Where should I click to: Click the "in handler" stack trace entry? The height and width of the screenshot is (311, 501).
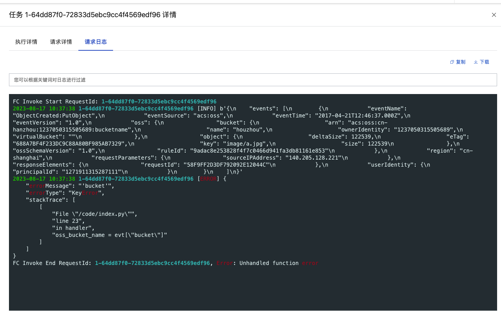click(x=73, y=228)
